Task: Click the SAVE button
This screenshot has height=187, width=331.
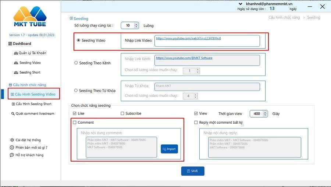Action: pos(193,171)
